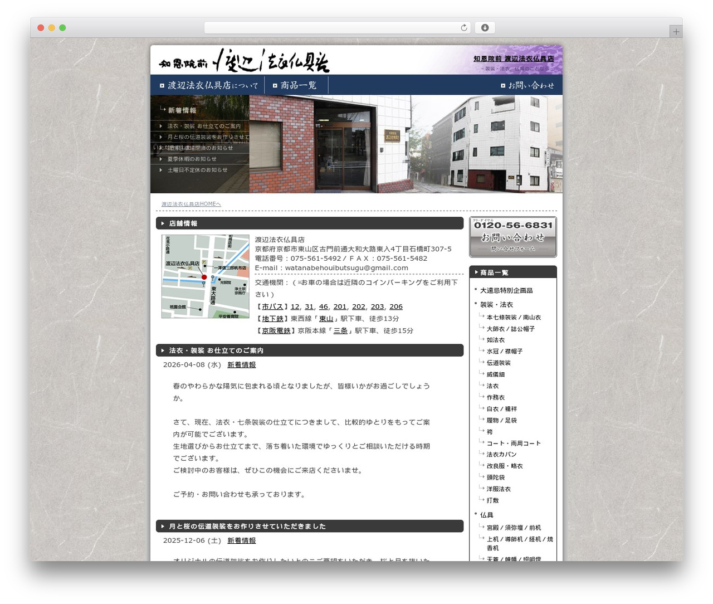Open 宮殿 / 須弥壇 / 前机 in the sidebar
713x604 pixels.
514,528
